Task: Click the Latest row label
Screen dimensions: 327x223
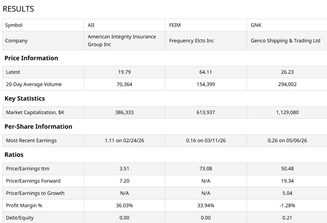Action: [x=13, y=72]
